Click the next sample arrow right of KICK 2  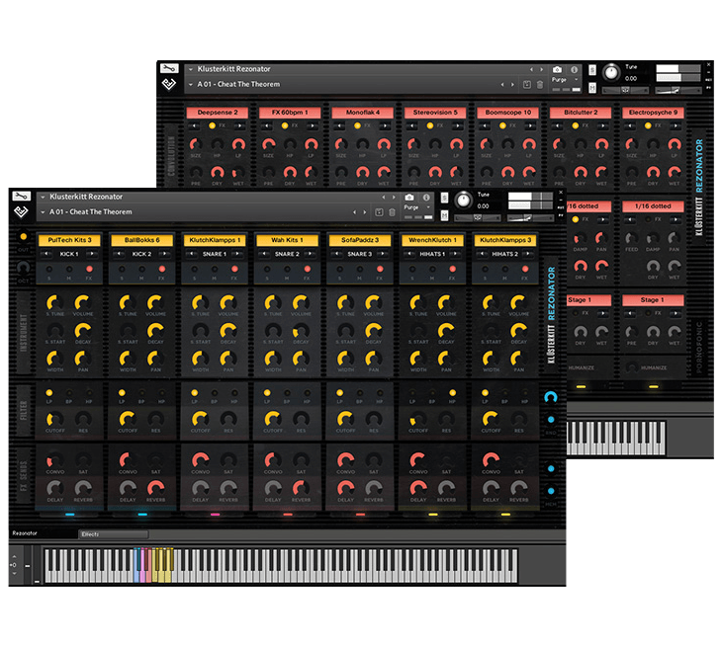(164, 254)
